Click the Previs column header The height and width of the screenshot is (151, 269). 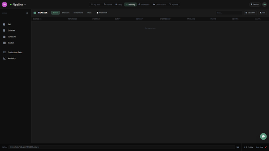[x=213, y=19]
